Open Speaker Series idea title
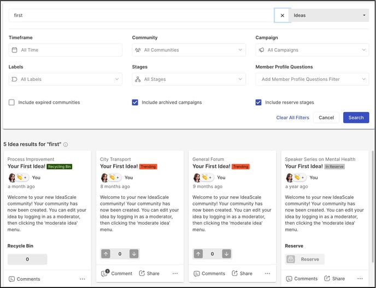Screen dimensions: 376x288 pyautogui.click(x=304, y=166)
